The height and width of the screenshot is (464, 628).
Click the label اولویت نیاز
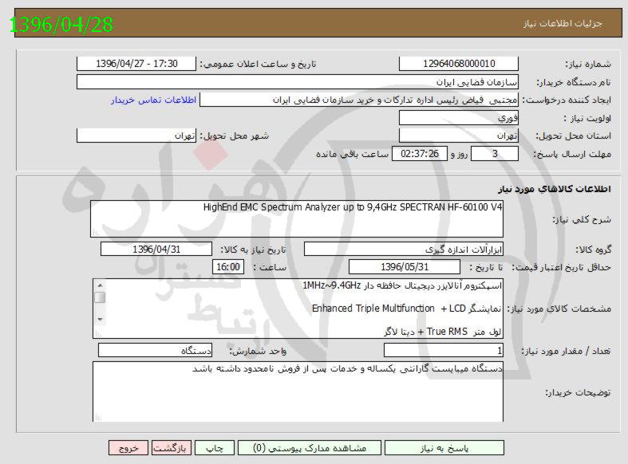point(587,119)
